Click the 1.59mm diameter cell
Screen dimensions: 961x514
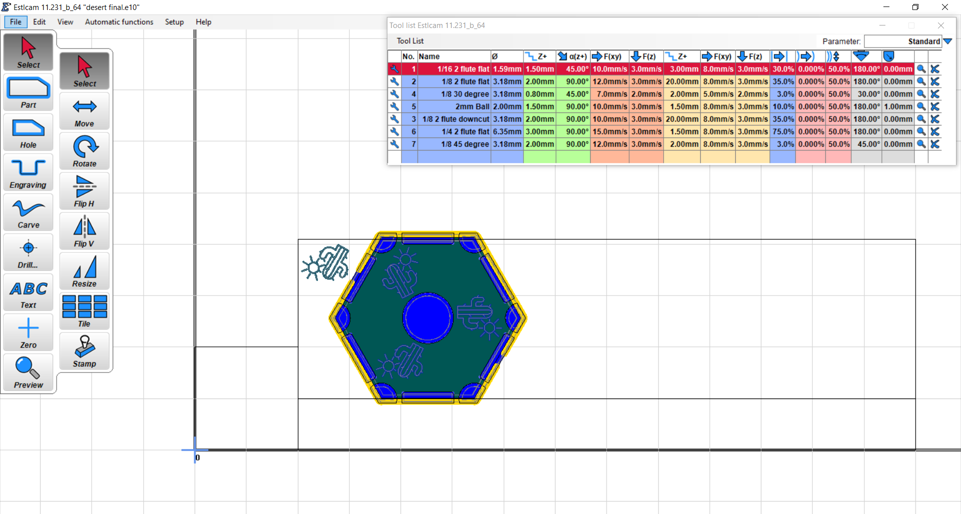[x=507, y=69]
